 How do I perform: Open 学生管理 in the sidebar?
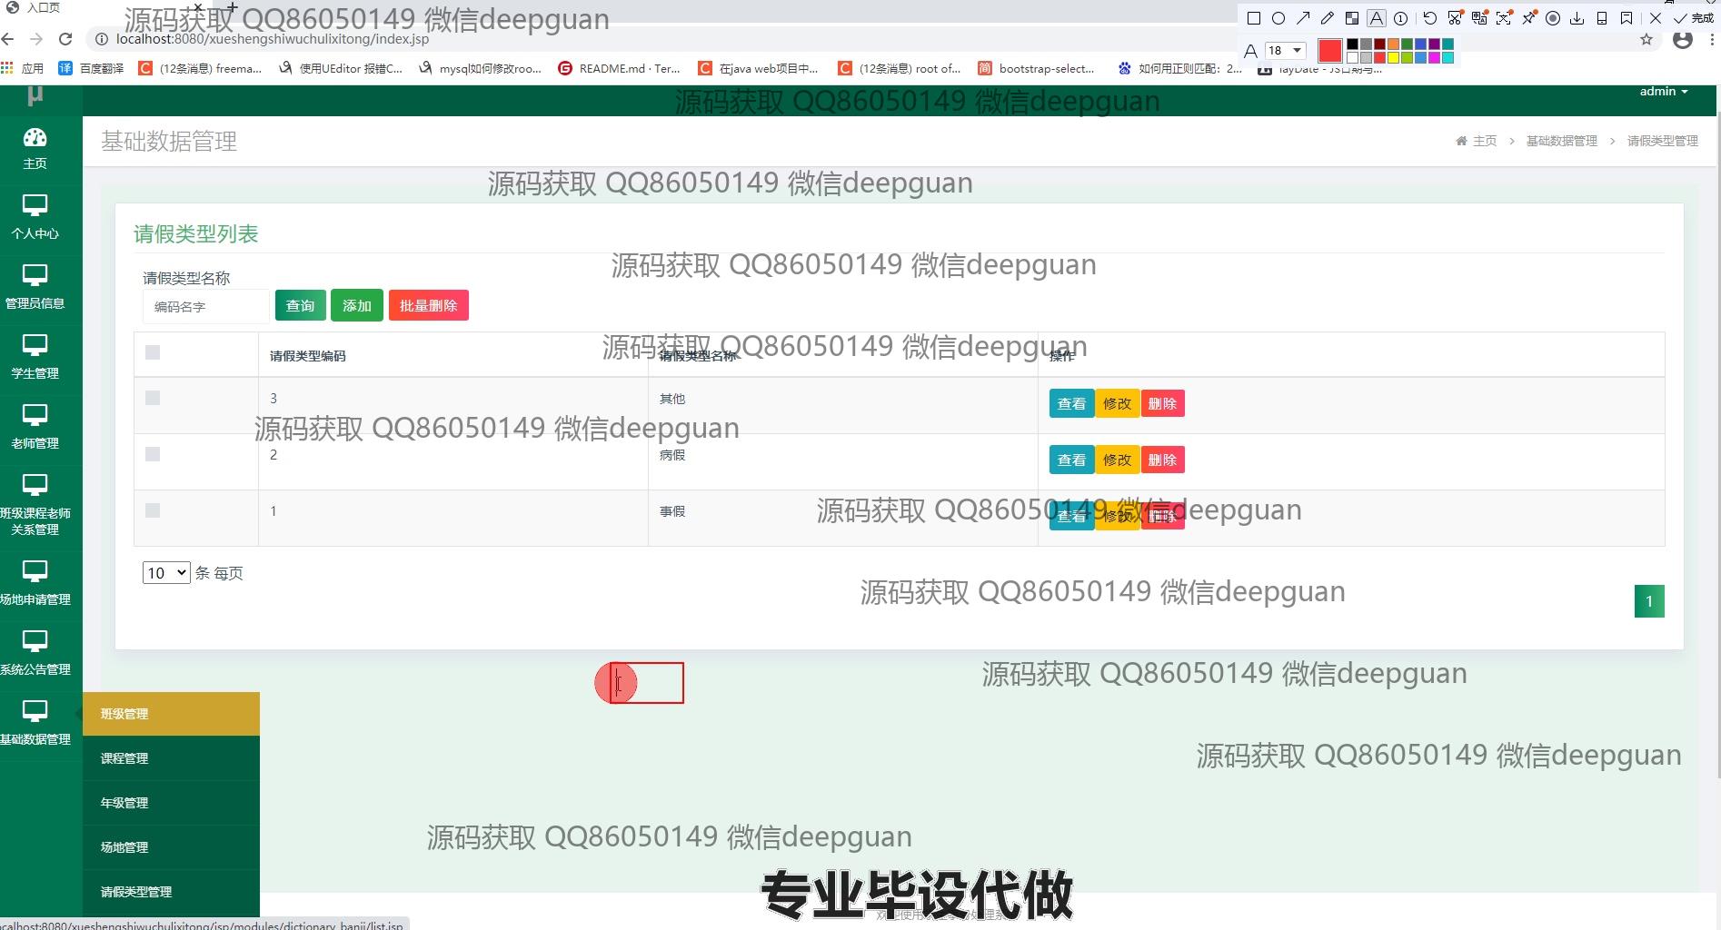click(x=35, y=356)
